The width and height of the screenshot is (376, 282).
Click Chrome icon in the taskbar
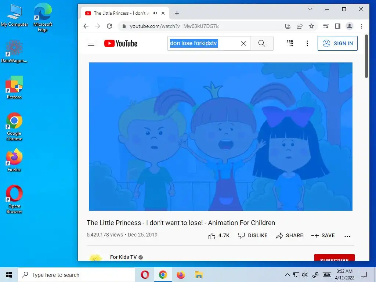pyautogui.click(x=163, y=275)
